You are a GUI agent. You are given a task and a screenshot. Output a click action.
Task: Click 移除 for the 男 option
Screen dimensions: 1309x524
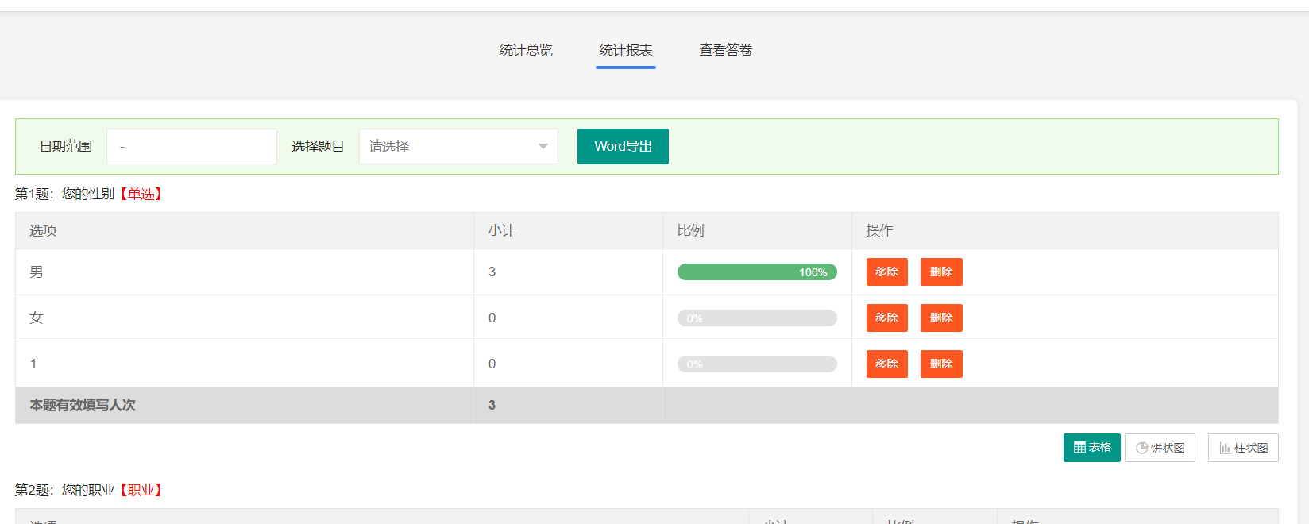[x=886, y=272]
